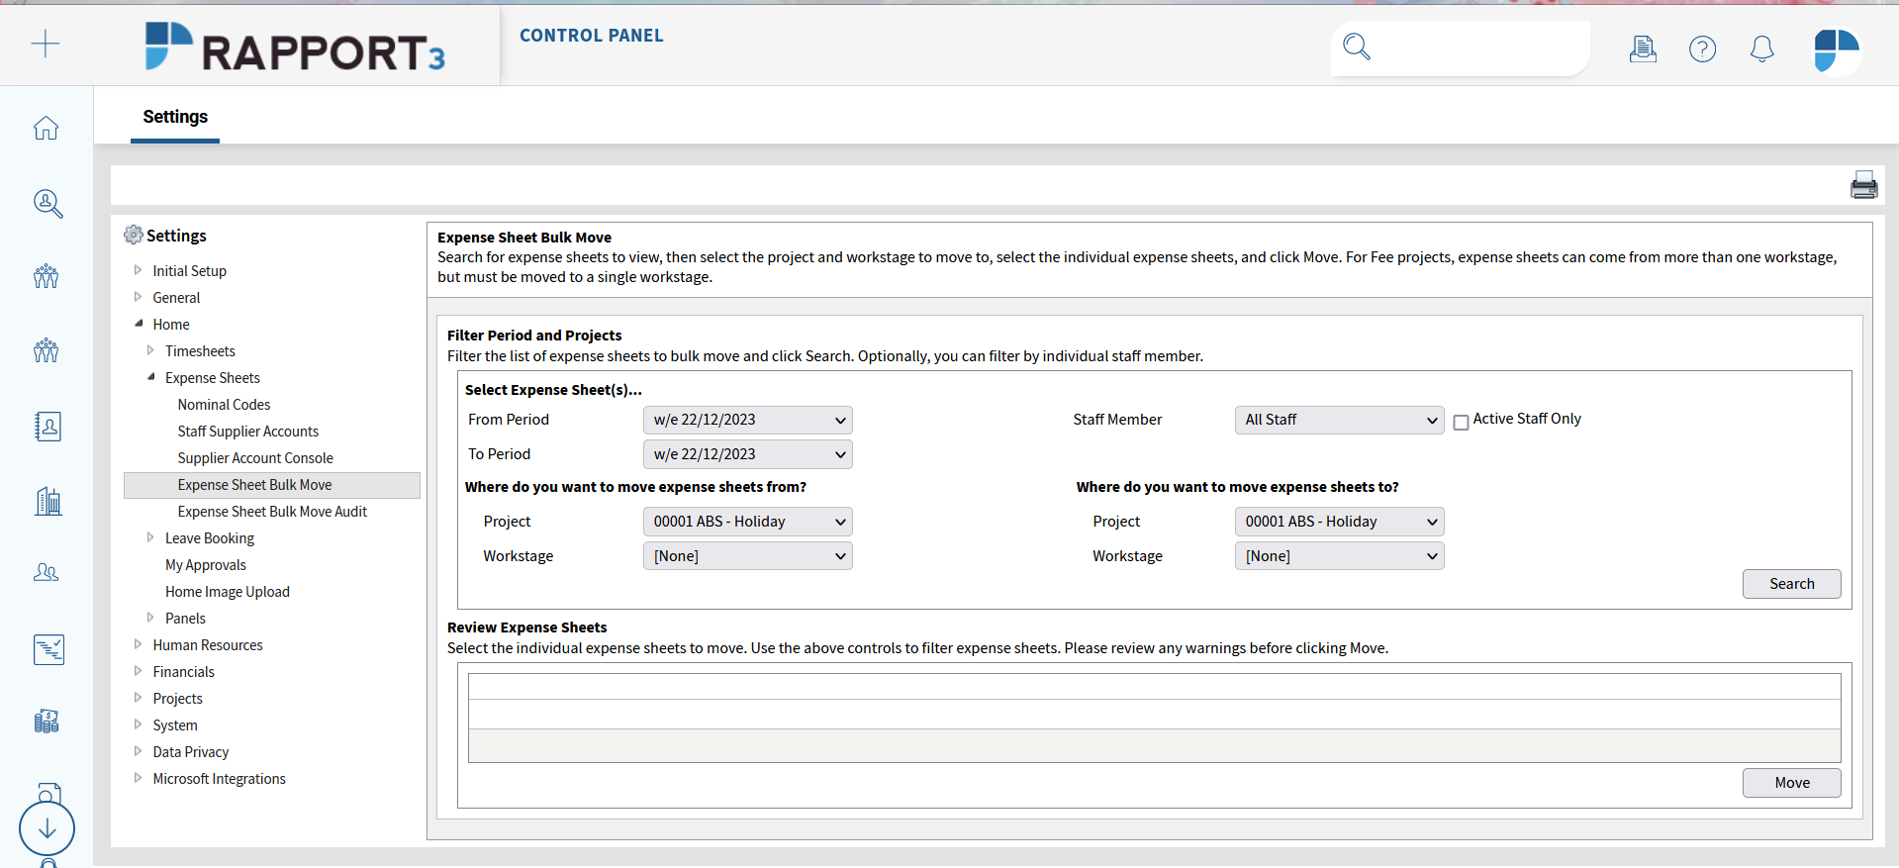Open the From Period dropdown

747,420
